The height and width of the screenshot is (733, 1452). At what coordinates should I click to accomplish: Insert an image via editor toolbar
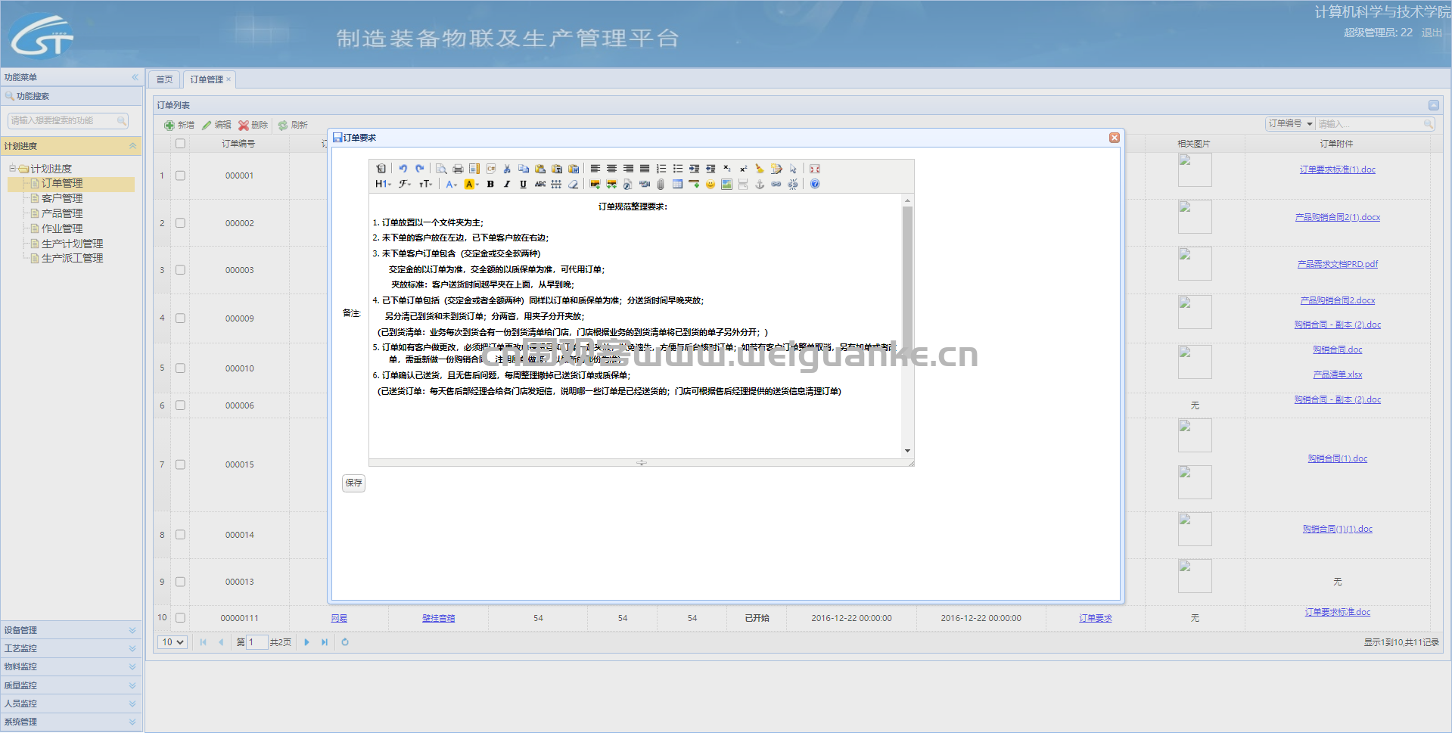(595, 184)
